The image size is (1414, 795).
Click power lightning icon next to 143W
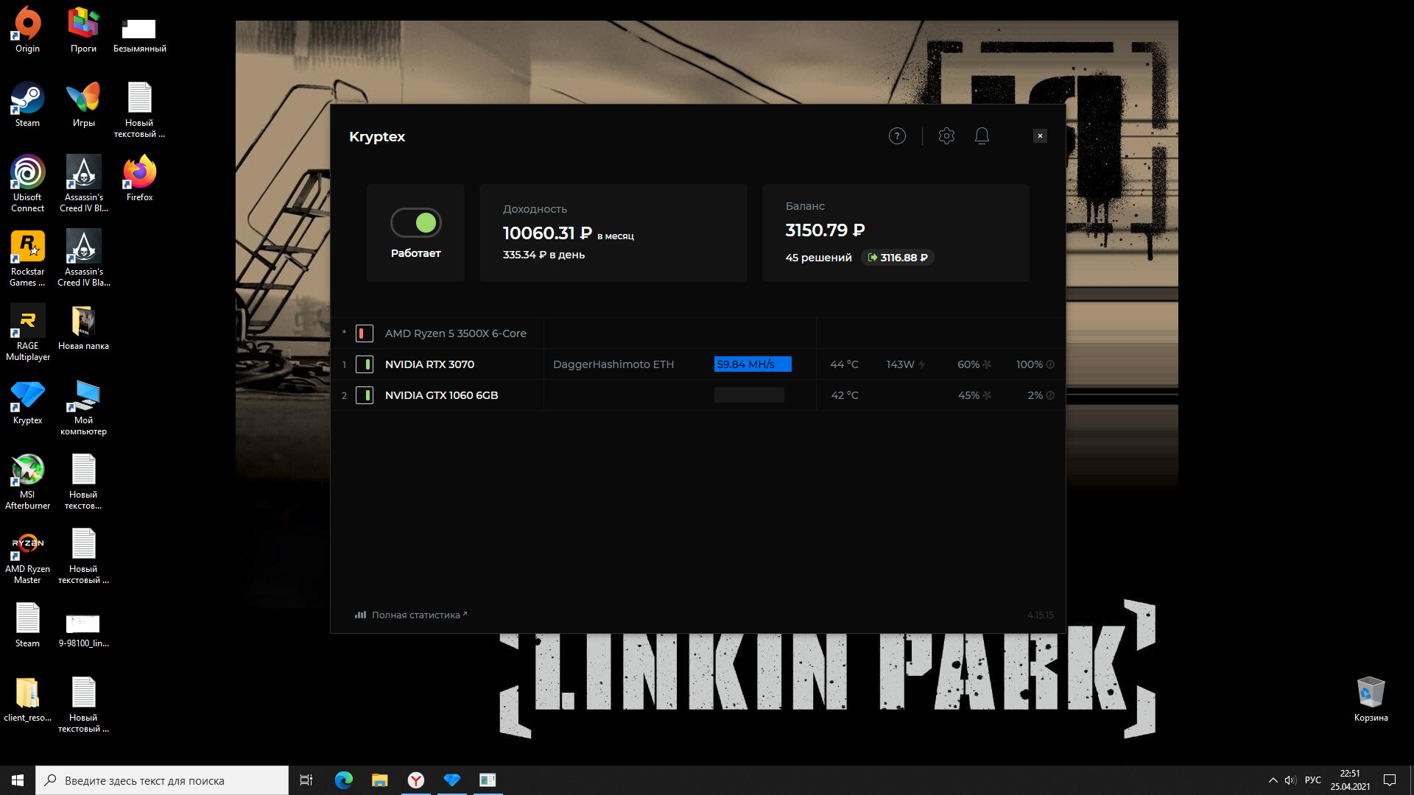click(922, 365)
